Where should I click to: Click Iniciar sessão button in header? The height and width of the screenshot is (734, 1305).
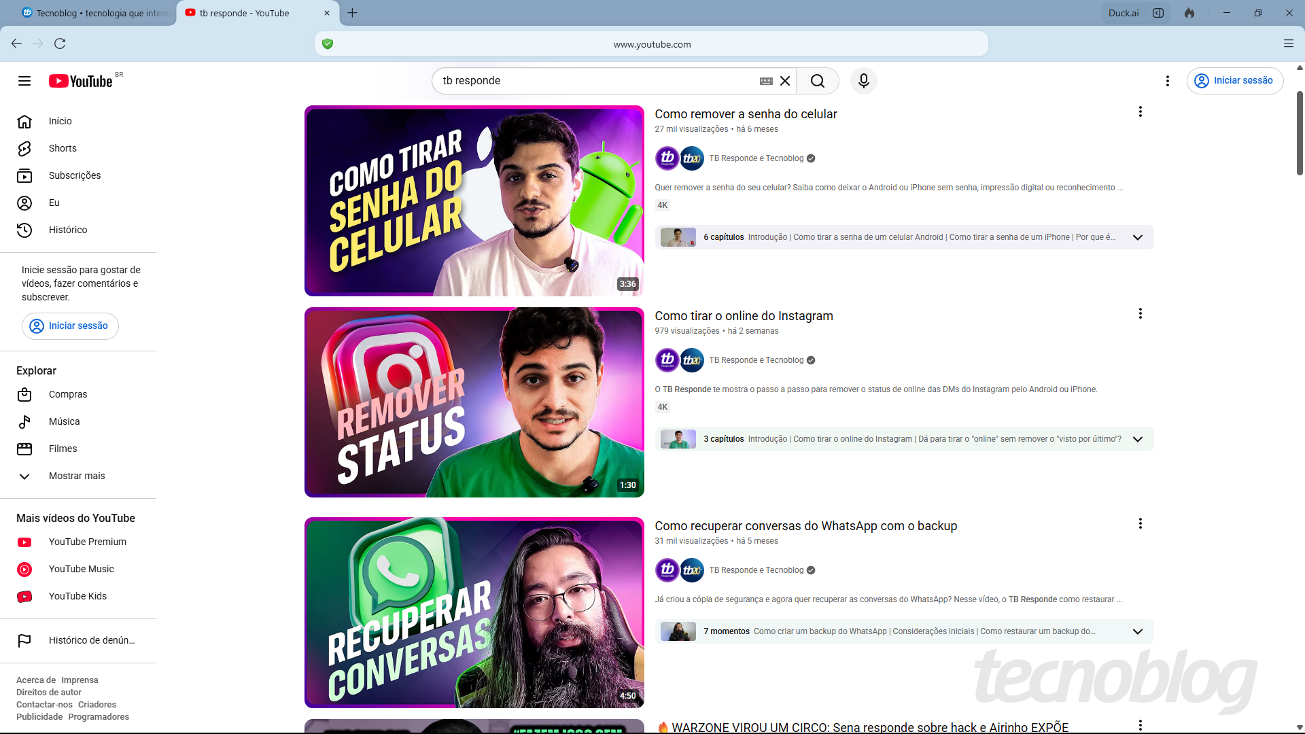(1235, 81)
